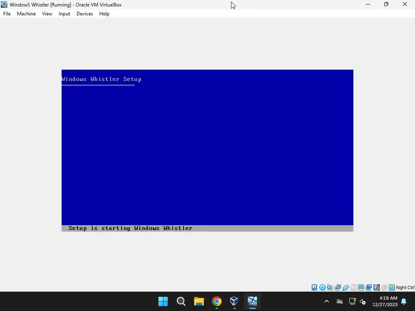Image resolution: width=415 pixels, height=311 pixels.
Task: Close the VirtualBox VM window
Action: (405, 4)
